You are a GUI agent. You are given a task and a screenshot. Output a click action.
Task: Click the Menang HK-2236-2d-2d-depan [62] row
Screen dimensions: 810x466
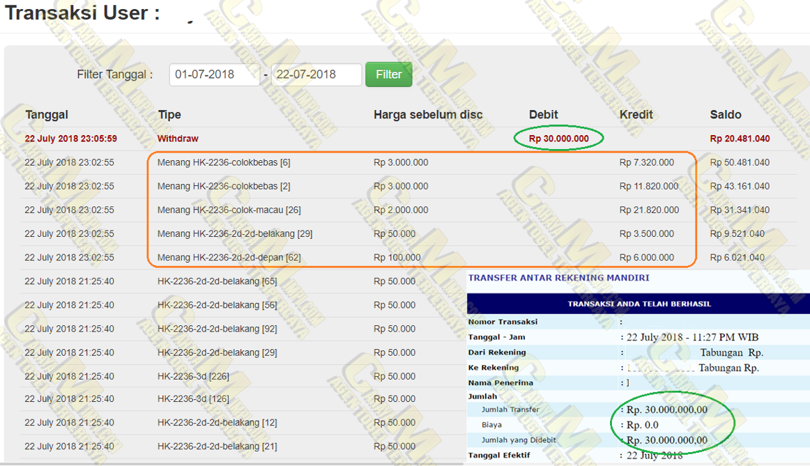[229, 258]
